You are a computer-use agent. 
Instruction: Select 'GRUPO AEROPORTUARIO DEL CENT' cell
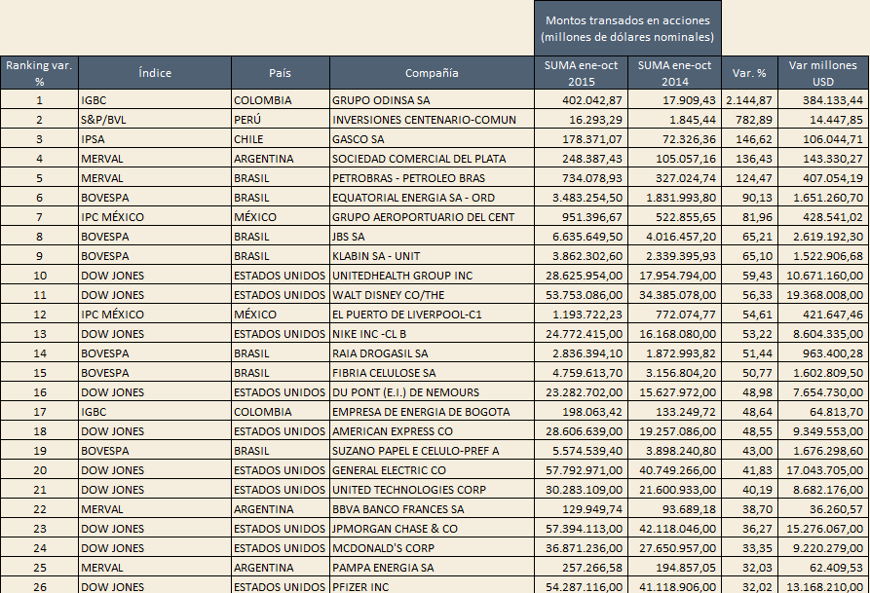click(x=432, y=217)
